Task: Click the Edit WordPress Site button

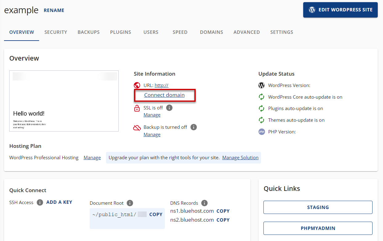Action: (340, 10)
